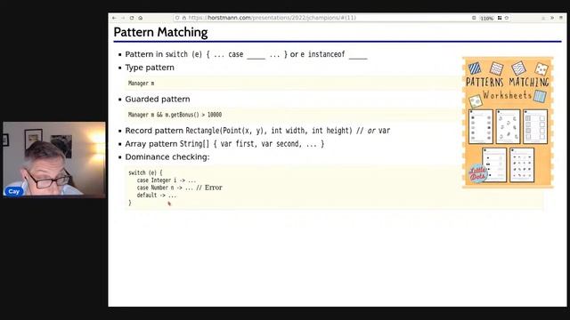Open the browser home page

pos(141,18)
